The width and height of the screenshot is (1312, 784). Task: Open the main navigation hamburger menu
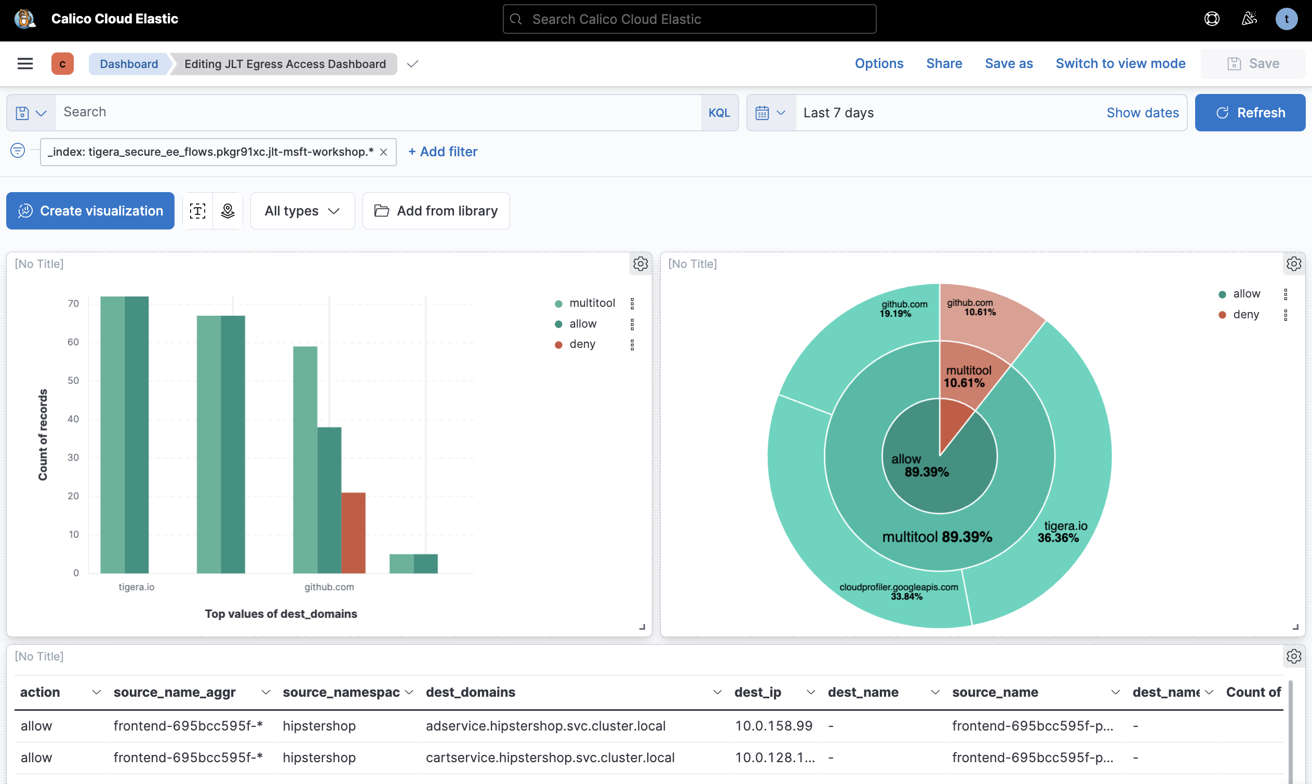coord(25,63)
